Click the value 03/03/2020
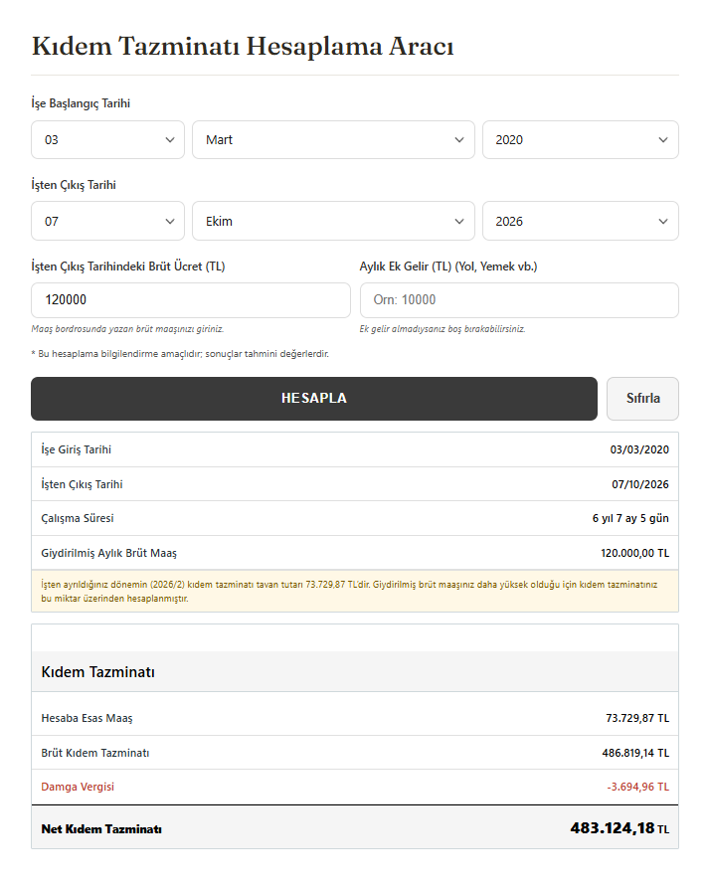The width and height of the screenshot is (709, 888). (639, 449)
